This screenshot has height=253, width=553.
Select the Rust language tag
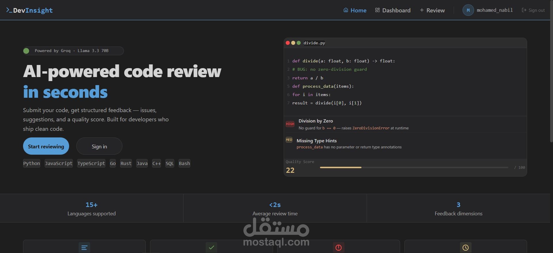(x=126, y=163)
